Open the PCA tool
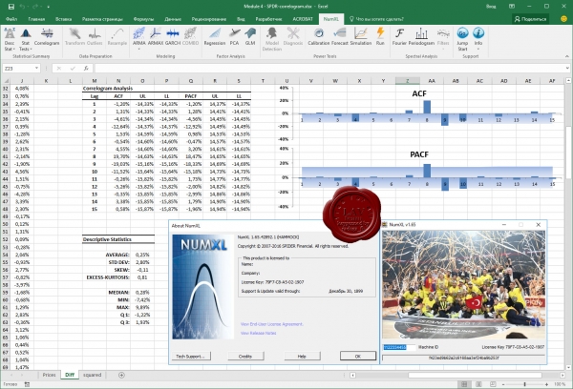The width and height of the screenshot is (573, 389). (x=234, y=37)
